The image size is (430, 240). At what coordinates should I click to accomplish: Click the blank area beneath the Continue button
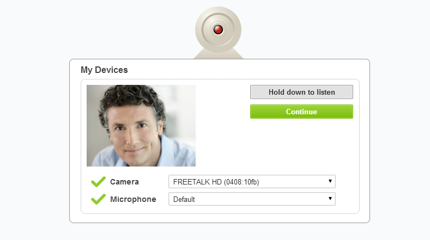[x=301, y=144]
